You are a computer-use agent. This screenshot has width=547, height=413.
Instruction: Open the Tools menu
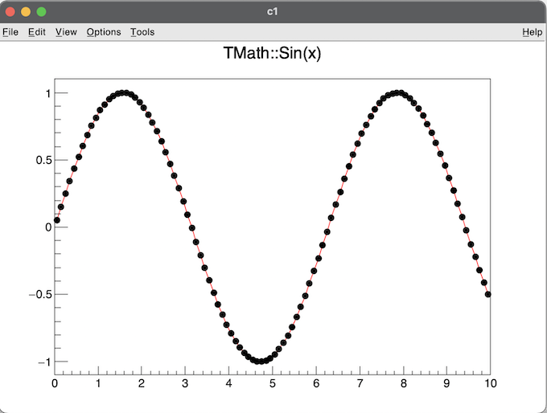pyautogui.click(x=142, y=32)
